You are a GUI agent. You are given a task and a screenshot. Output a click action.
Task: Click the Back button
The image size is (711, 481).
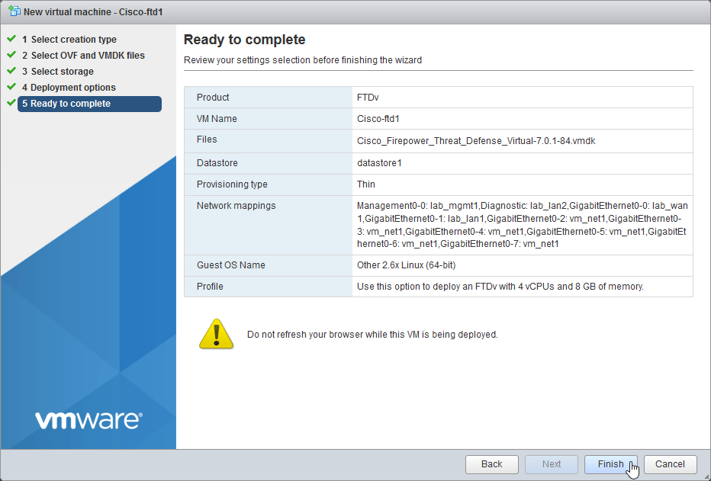[x=491, y=464]
